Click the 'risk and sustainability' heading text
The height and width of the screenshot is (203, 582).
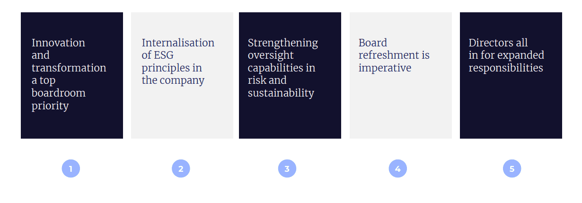[281, 87]
